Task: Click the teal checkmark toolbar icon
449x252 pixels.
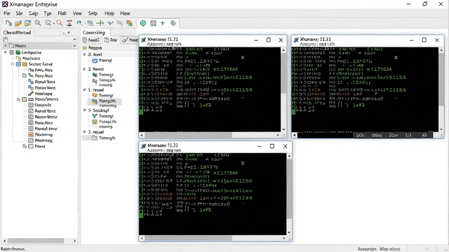Action: click(110, 23)
